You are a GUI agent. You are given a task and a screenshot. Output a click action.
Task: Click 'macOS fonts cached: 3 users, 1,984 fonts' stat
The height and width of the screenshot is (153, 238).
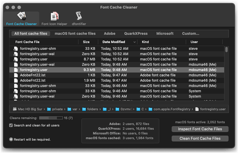point(120,138)
